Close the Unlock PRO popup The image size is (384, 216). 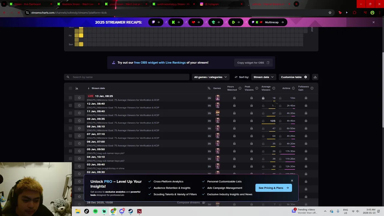(292, 181)
